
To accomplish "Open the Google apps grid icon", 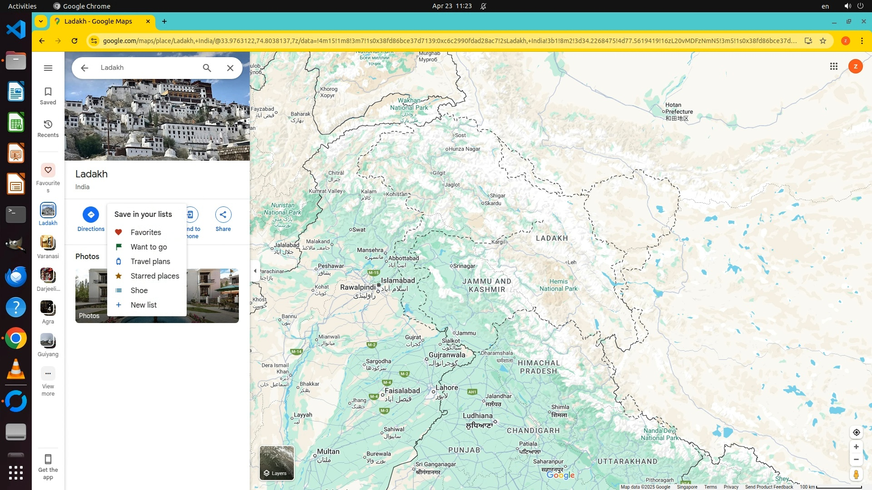I will [x=833, y=67].
